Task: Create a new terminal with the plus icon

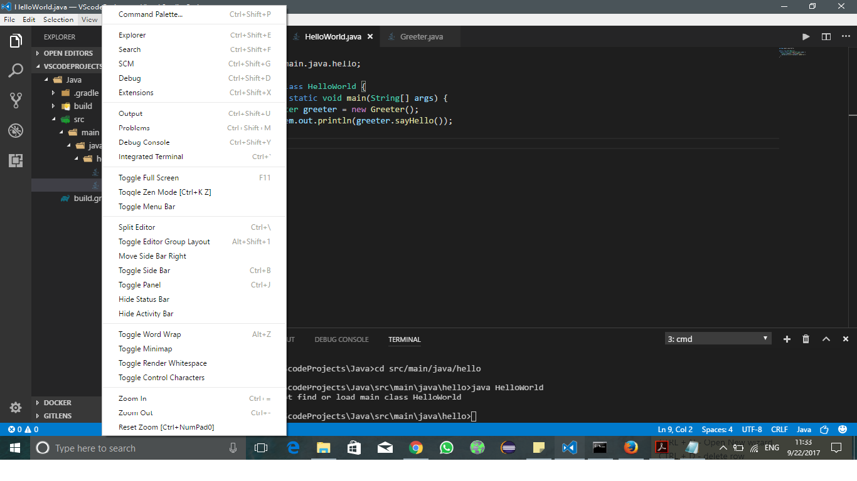Action: click(787, 339)
